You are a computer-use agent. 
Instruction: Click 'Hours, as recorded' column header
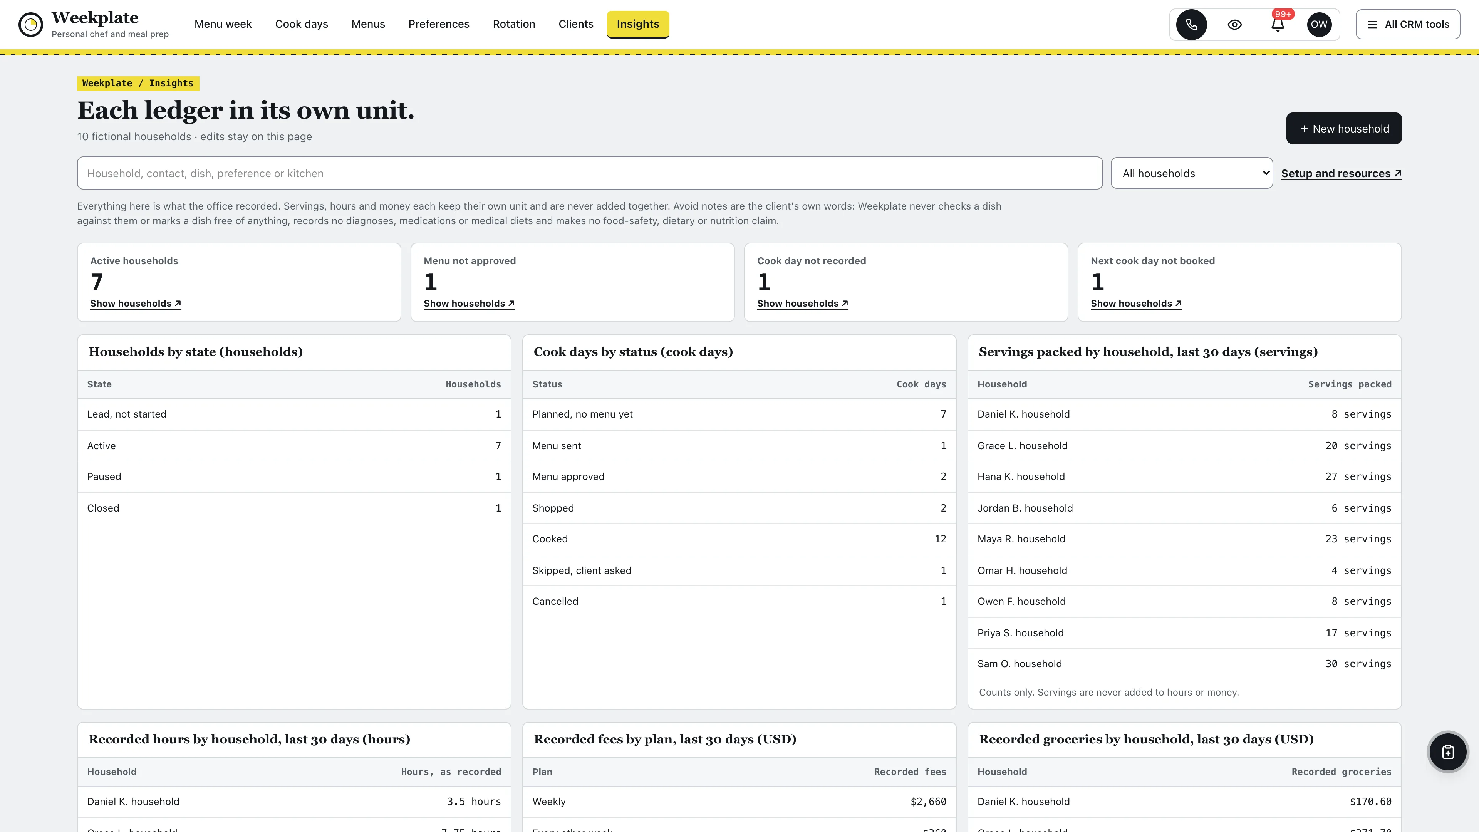point(451,772)
